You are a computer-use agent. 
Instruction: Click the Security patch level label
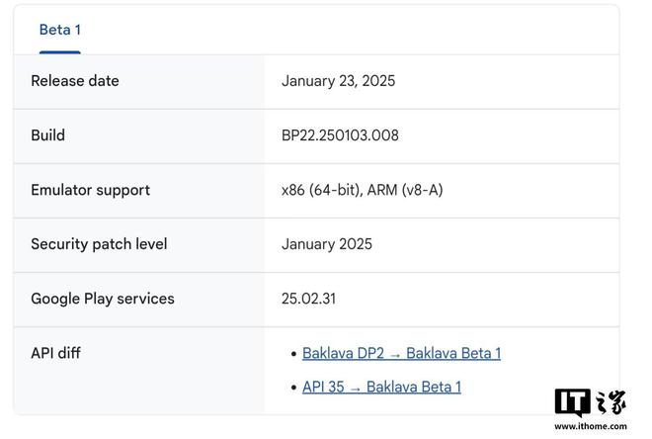click(99, 244)
